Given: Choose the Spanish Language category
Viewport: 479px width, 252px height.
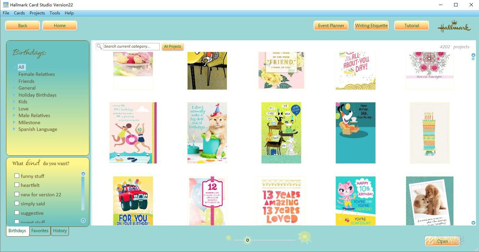Looking at the screenshot, I should point(38,129).
